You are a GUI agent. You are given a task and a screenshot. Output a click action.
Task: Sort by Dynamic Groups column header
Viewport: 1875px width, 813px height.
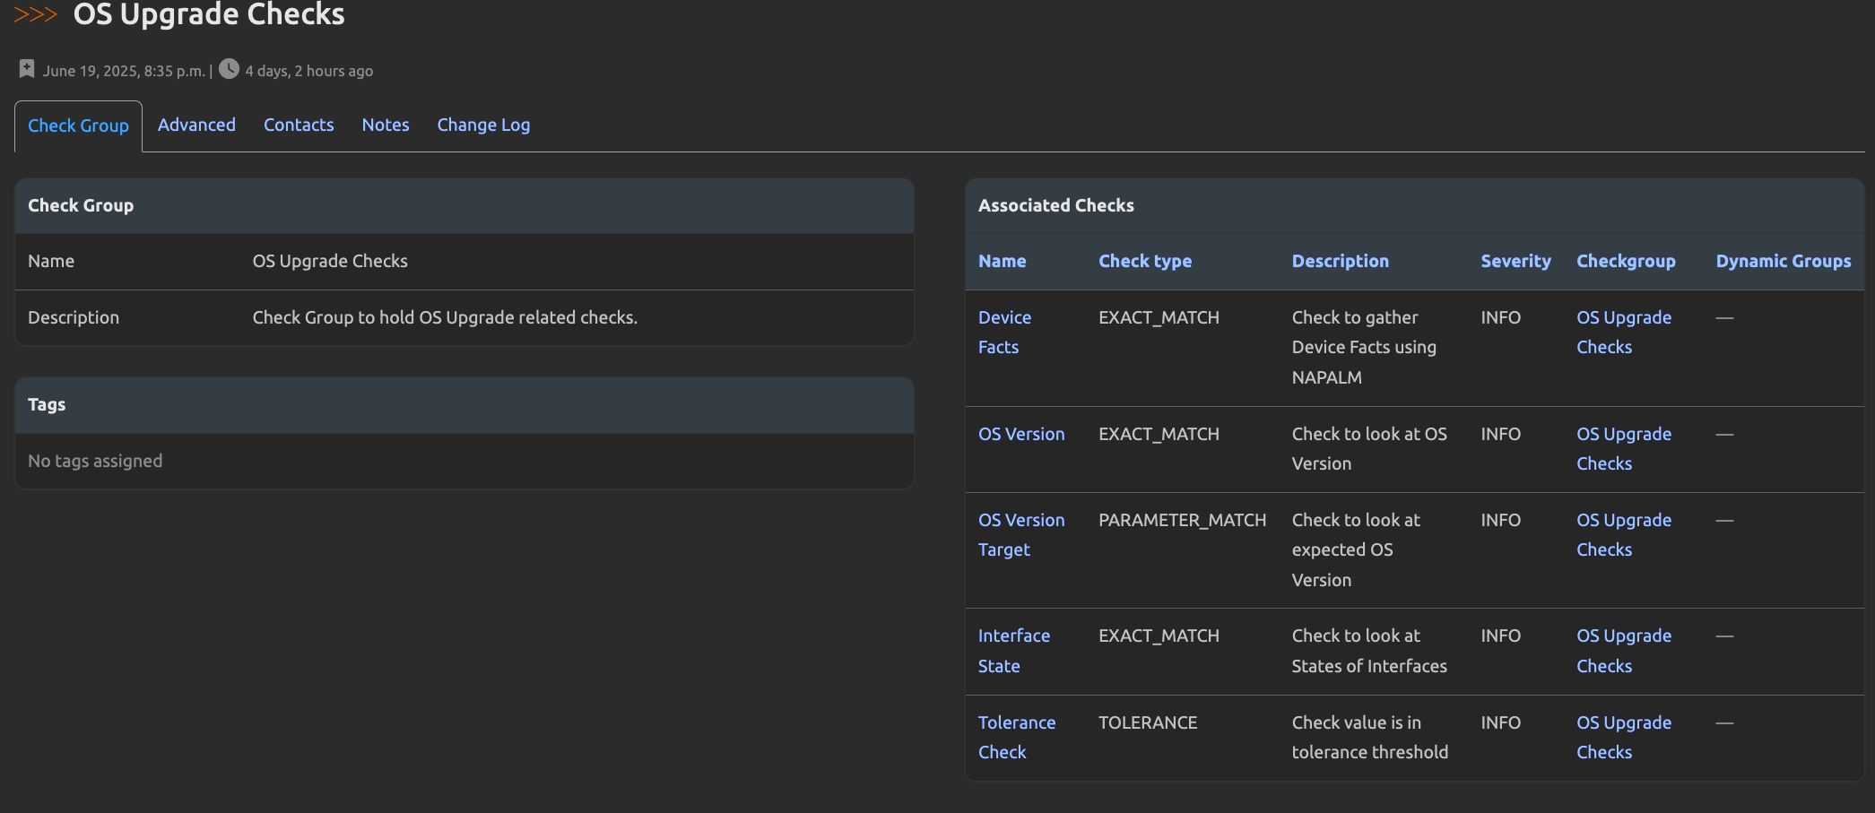click(x=1783, y=261)
